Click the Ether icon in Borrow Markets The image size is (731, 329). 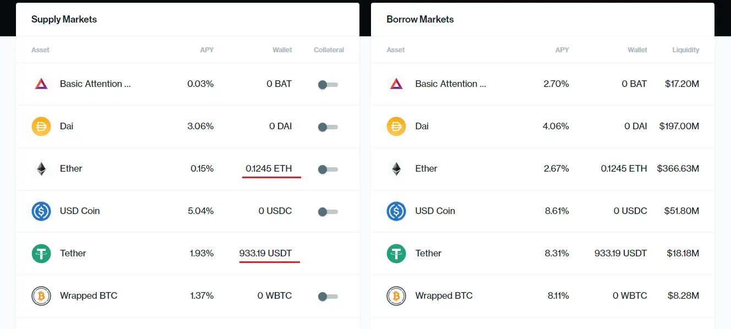tap(396, 169)
